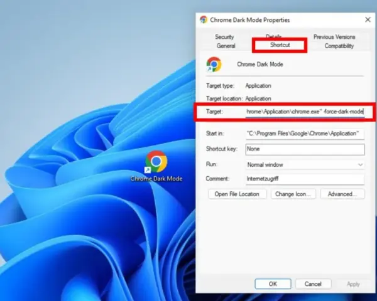Switch to the Security tab
This screenshot has width=377, height=301.
point(224,37)
